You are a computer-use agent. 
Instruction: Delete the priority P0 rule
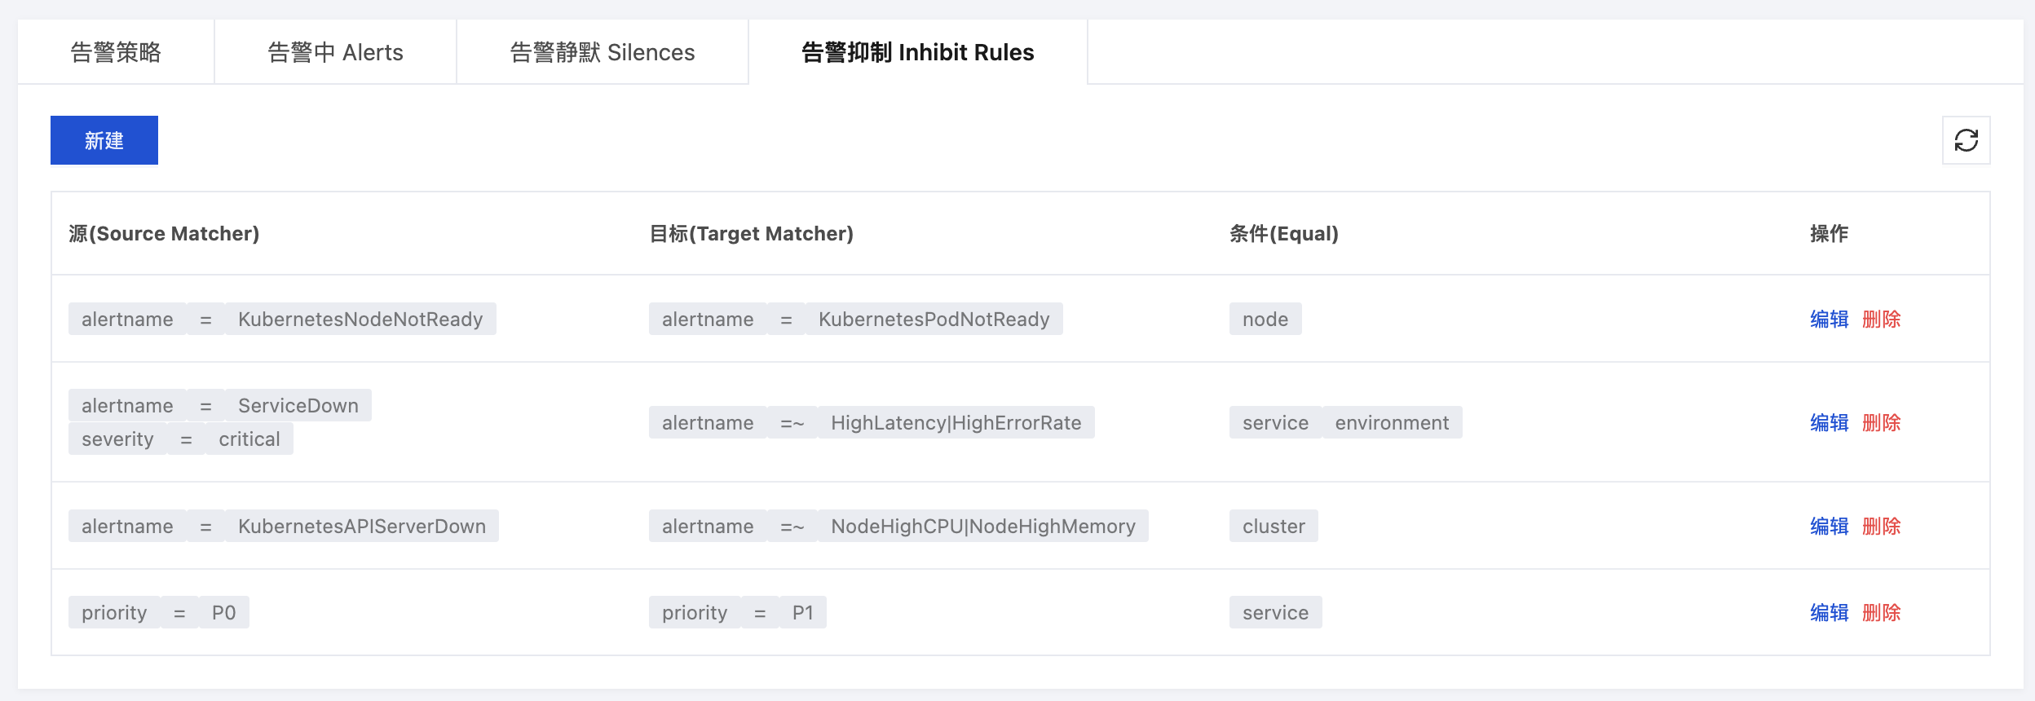[x=1881, y=612]
